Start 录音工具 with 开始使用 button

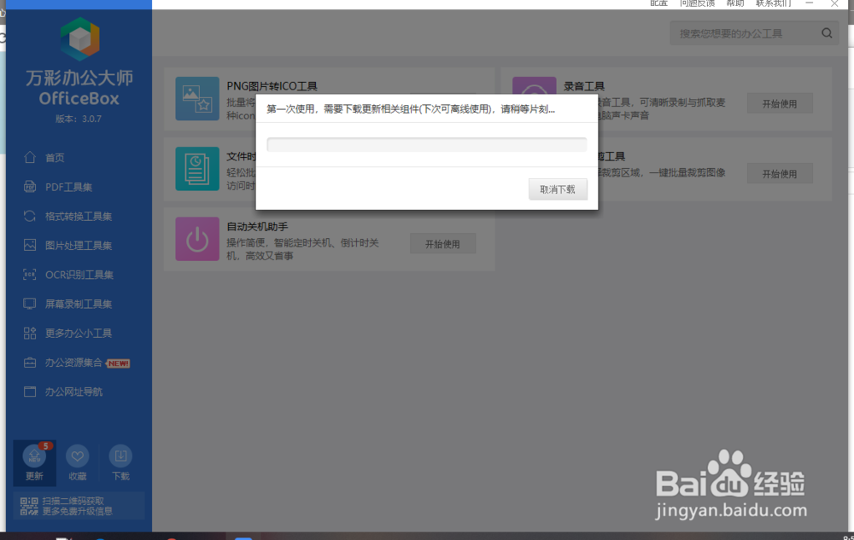[780, 103]
